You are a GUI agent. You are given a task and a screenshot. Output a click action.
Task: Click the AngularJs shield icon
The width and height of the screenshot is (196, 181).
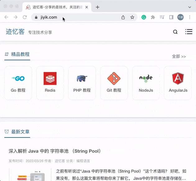(178, 78)
